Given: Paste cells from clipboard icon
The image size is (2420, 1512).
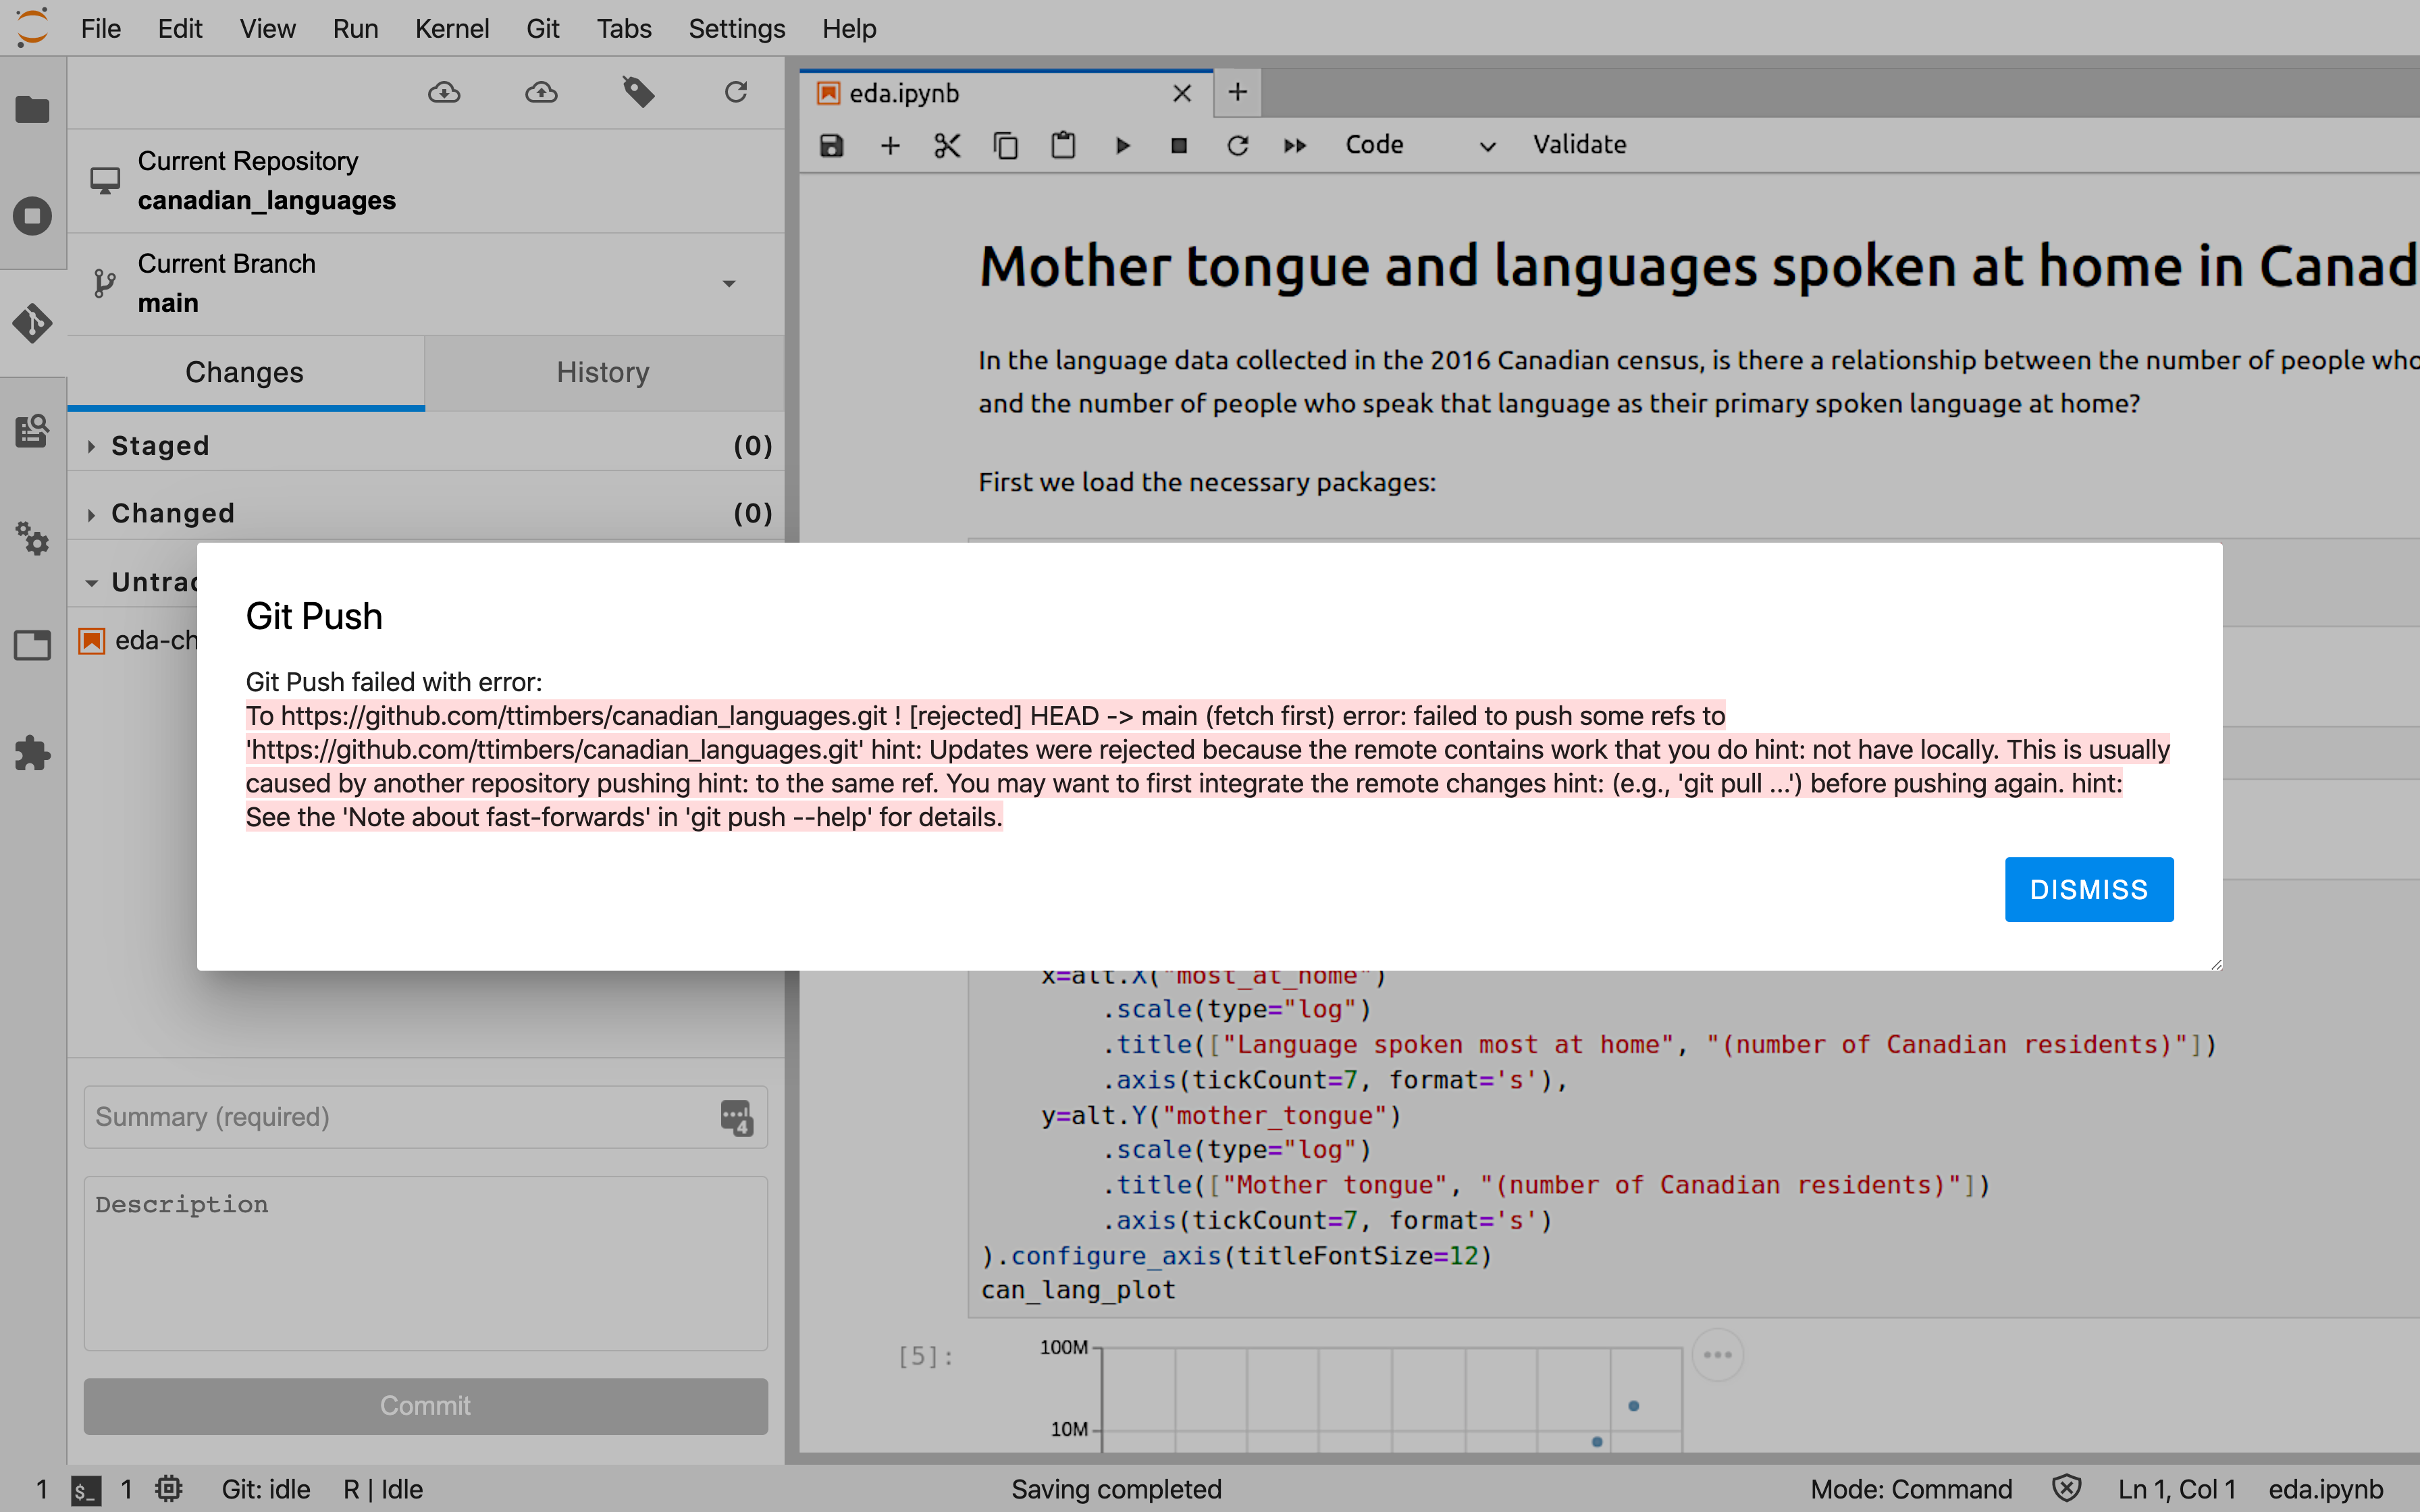Looking at the screenshot, I should click(x=1063, y=146).
